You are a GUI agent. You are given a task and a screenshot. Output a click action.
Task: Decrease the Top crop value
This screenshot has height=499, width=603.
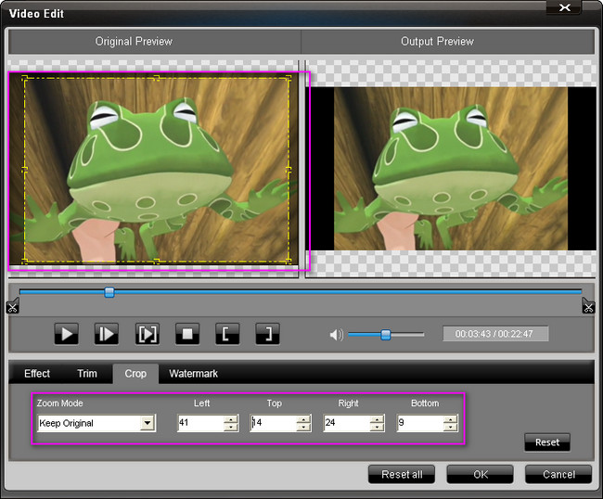click(303, 427)
